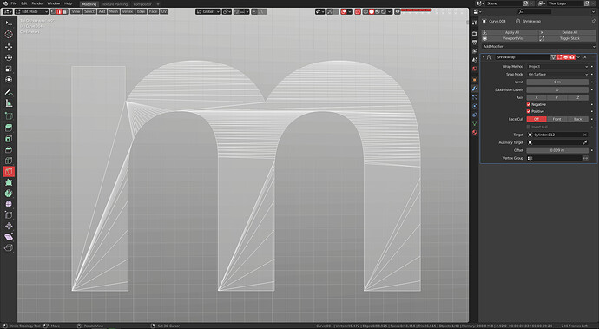
Task: Toggle the Negative checkbox
Action: (529, 104)
